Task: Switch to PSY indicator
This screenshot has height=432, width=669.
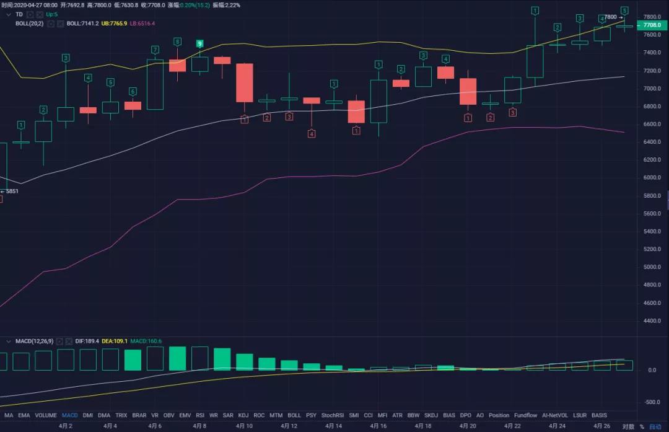Action: (311, 415)
